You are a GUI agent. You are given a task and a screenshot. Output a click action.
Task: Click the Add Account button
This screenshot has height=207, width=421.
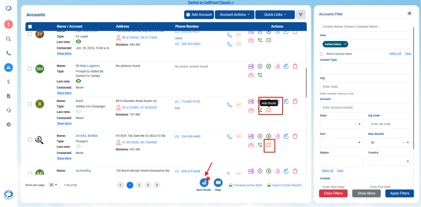click(199, 15)
